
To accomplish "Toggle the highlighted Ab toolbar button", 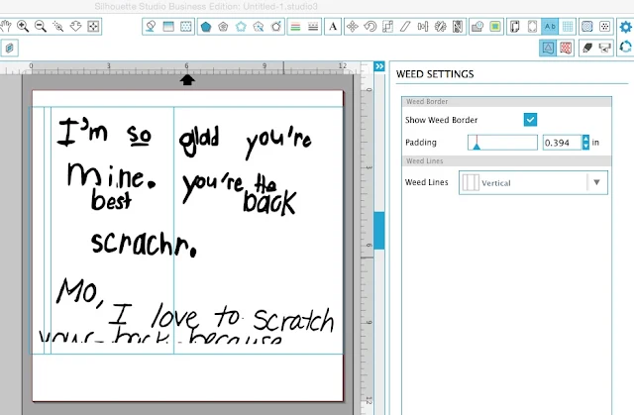I will point(550,27).
